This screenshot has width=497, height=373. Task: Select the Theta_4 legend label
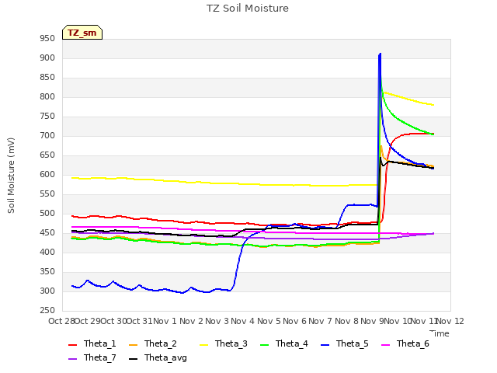[292, 343]
